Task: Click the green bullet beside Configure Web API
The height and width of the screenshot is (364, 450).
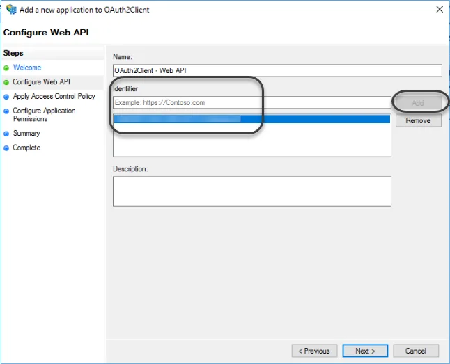Action: (6, 82)
